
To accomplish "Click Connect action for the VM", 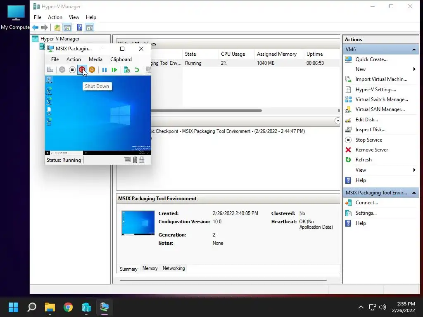I will [x=367, y=203].
